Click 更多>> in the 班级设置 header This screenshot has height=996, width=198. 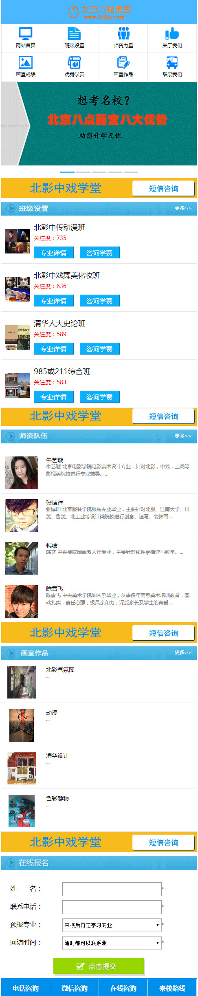[x=183, y=208]
